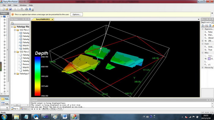
Task: Click the blue About help icon
Action: [30, 9]
